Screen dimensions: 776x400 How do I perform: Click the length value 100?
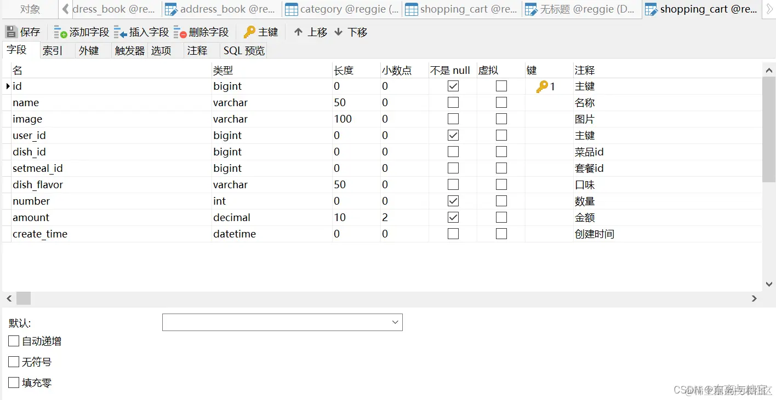(x=343, y=119)
